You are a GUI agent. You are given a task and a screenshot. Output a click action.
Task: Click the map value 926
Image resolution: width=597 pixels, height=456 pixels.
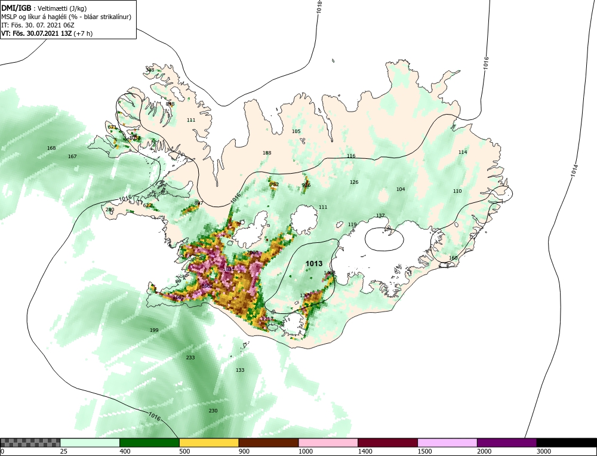[306, 185]
